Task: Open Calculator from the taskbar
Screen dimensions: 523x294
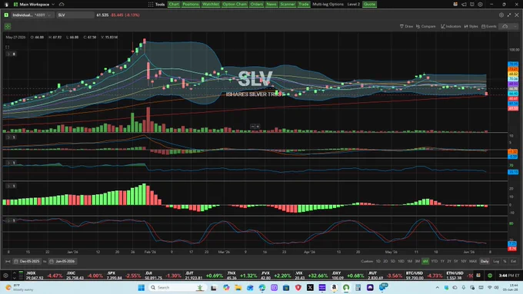Action: click(358, 287)
